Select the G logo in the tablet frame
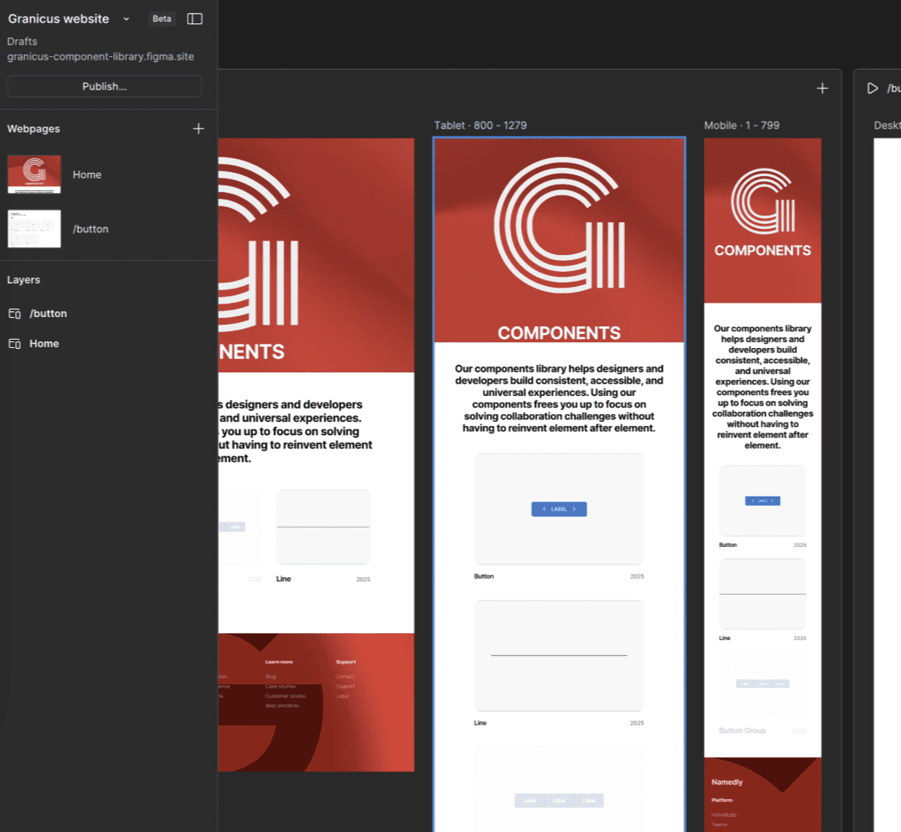Viewport: 901px width, 832px height. coord(559,226)
